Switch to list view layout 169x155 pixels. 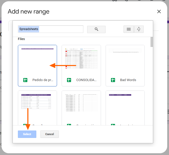(x=129, y=29)
